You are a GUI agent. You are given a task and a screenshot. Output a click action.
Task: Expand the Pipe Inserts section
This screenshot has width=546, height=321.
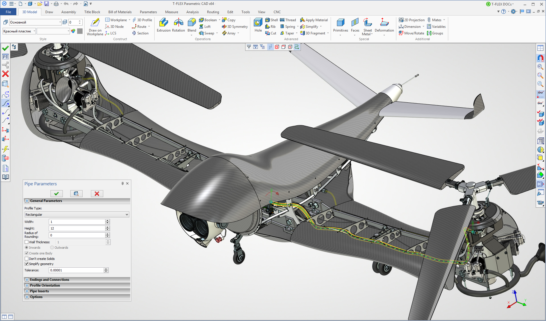click(77, 291)
